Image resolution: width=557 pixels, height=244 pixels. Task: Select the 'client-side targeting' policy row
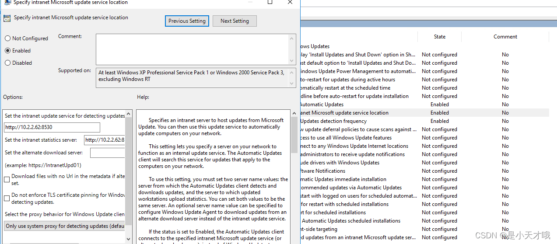tap(424, 229)
